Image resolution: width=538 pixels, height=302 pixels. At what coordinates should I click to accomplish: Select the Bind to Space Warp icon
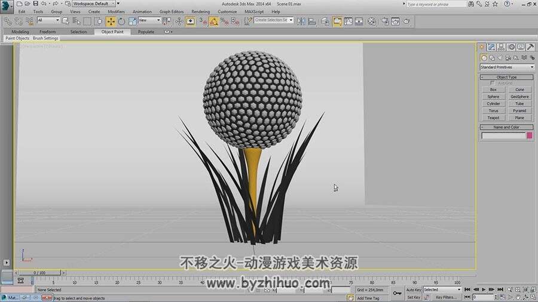click(x=29, y=21)
